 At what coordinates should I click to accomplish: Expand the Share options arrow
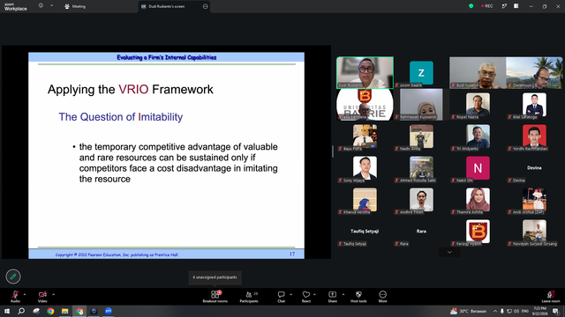[343, 294]
